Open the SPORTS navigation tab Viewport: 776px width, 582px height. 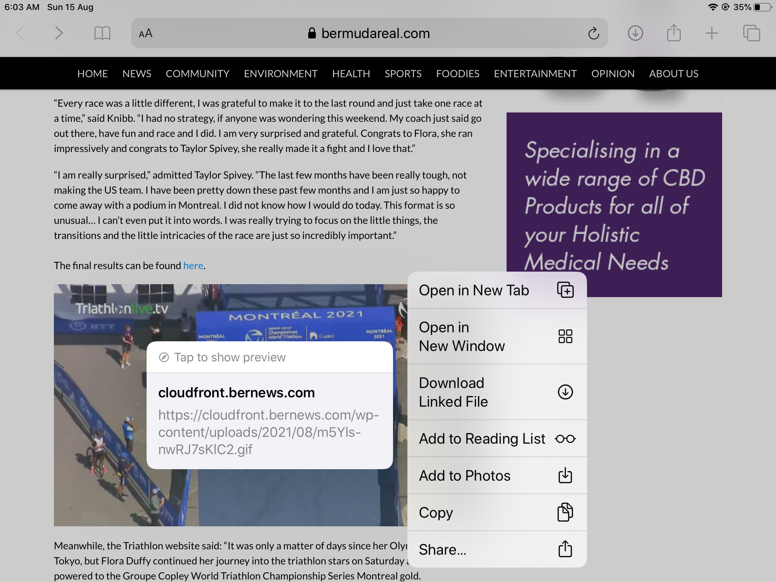click(x=403, y=74)
